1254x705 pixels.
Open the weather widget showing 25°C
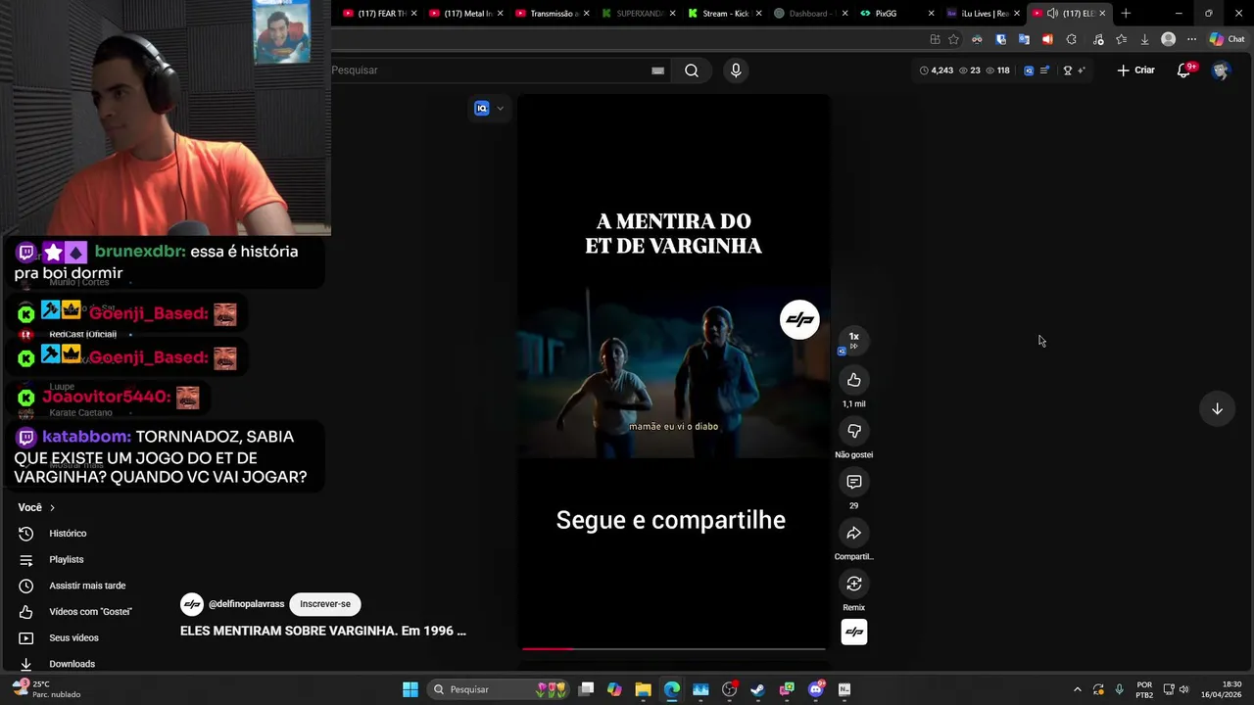pyautogui.click(x=45, y=689)
